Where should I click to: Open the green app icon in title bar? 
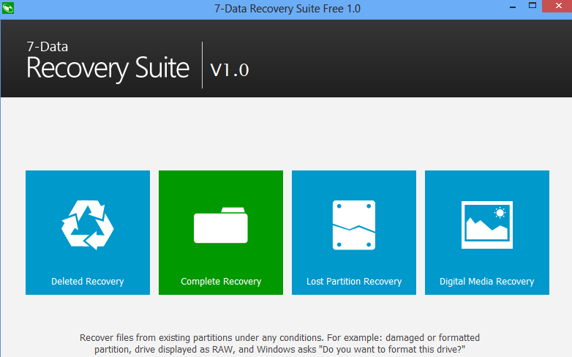9,9
